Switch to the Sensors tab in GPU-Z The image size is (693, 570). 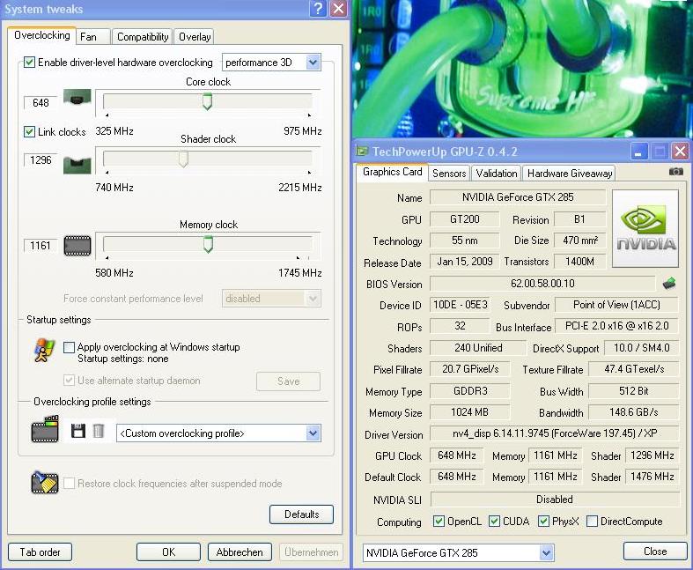click(449, 174)
